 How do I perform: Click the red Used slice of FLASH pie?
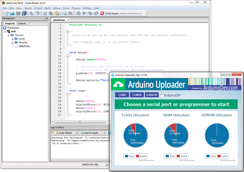pyautogui.click(x=133, y=127)
